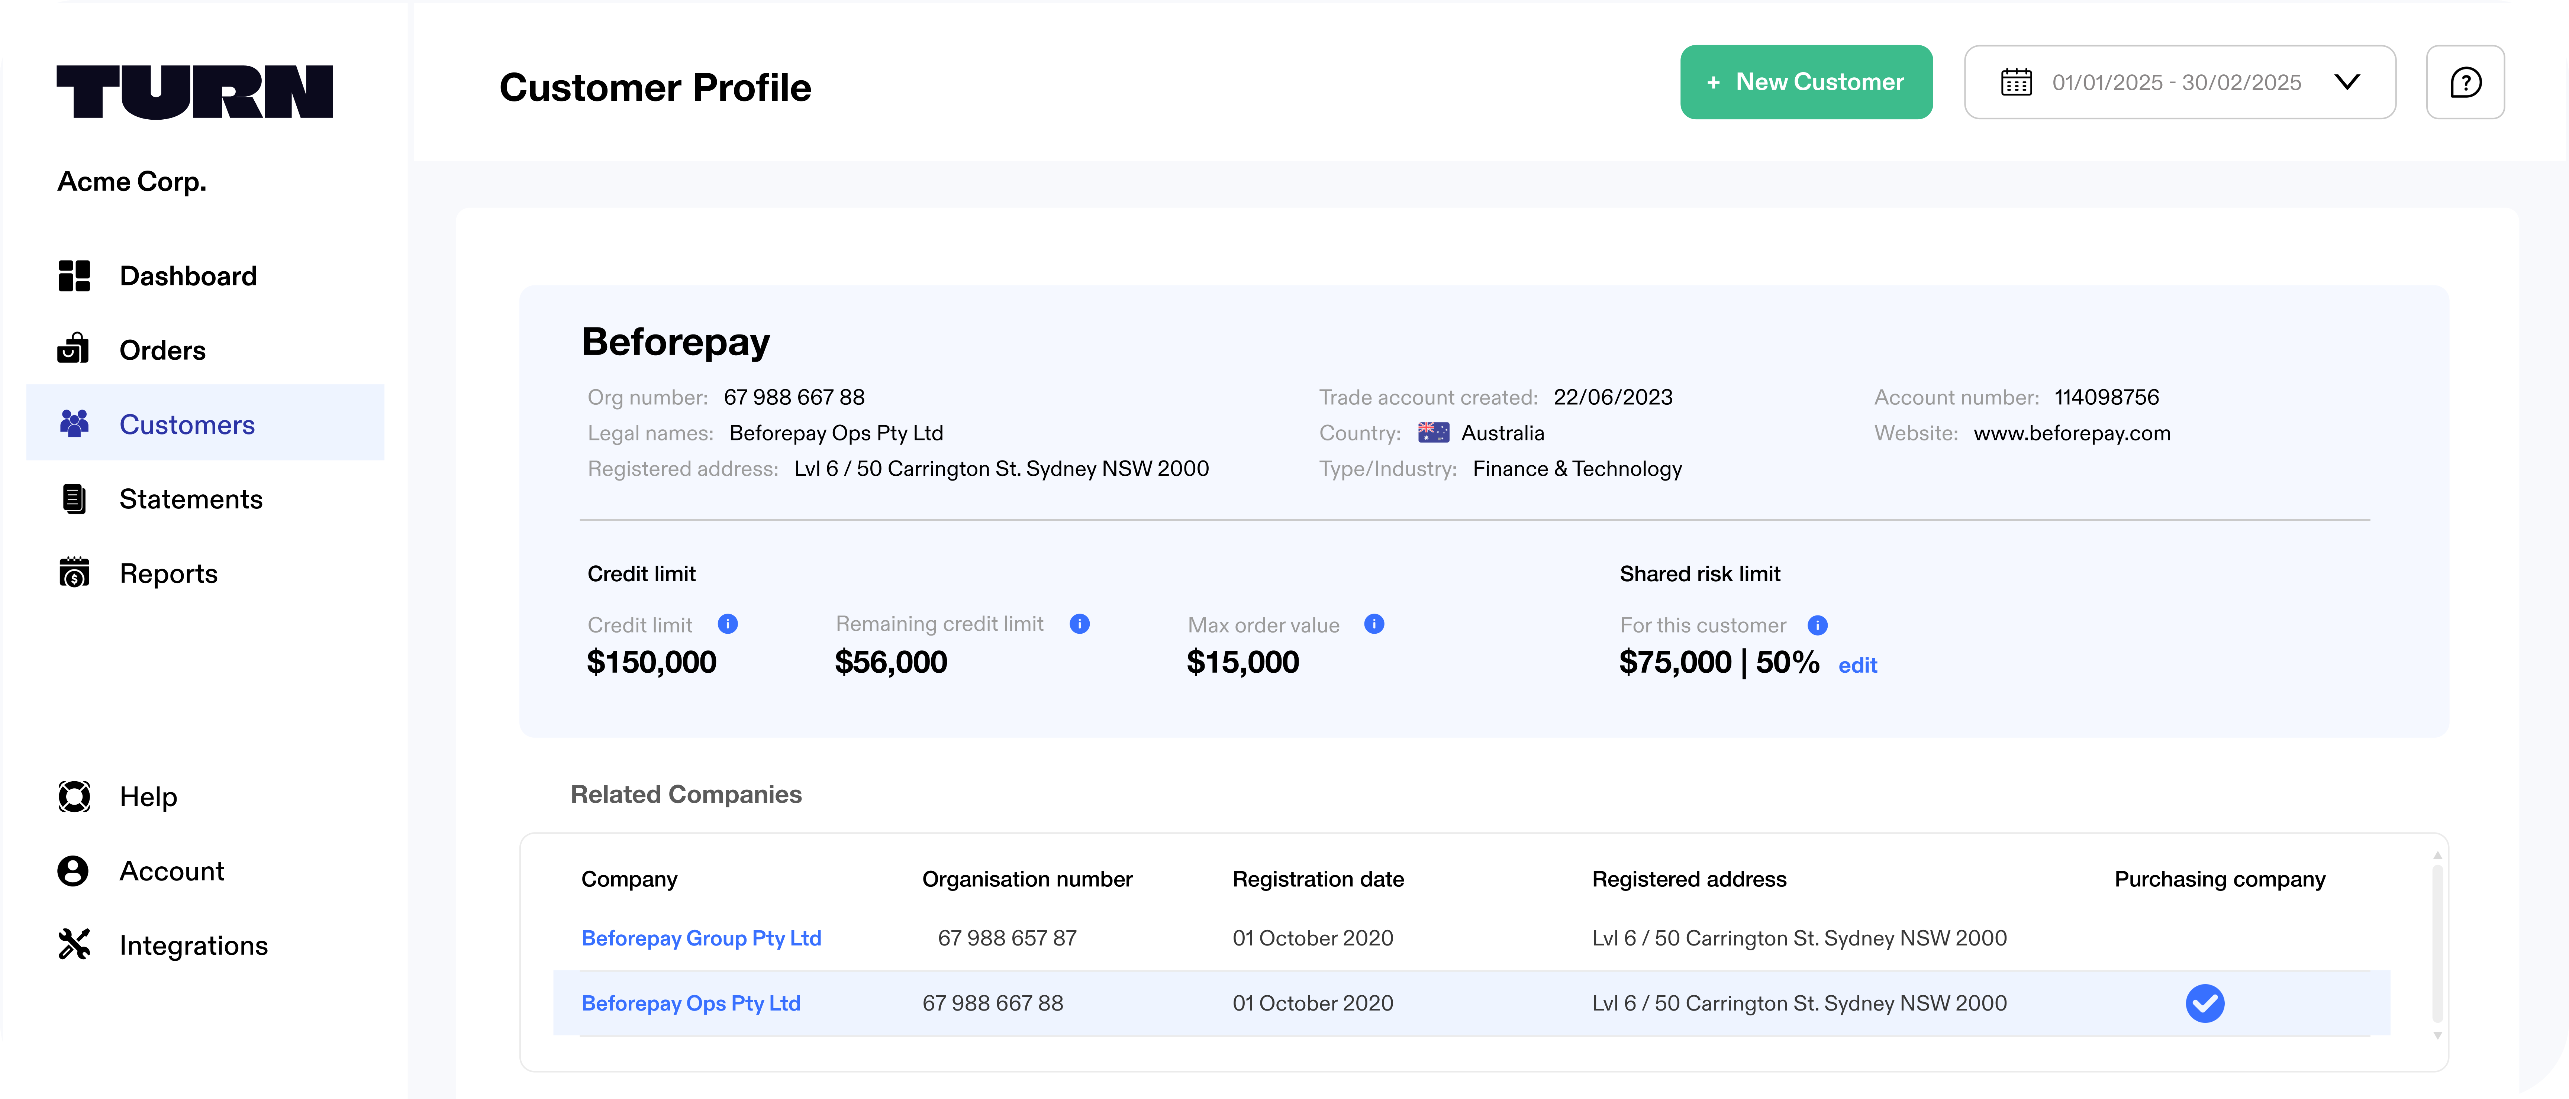This screenshot has width=2569, height=1099.
Task: Click the Credit limit info icon
Action: 727,624
